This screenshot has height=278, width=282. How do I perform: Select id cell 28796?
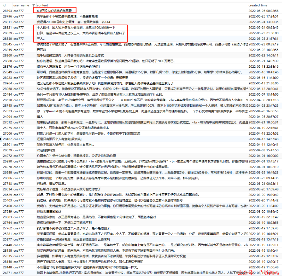[x=7, y=16]
